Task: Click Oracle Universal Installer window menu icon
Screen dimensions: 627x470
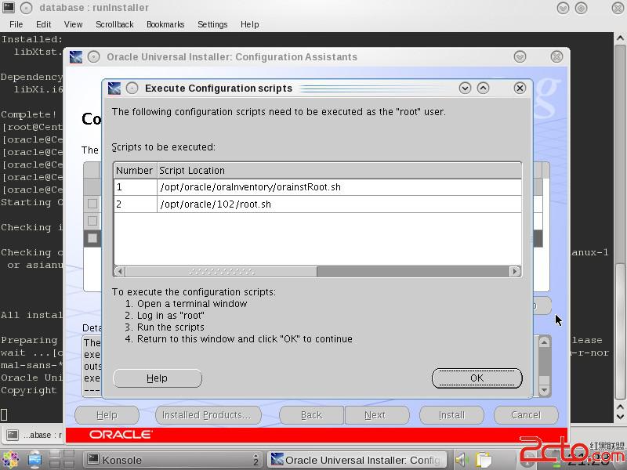Action: pos(75,56)
